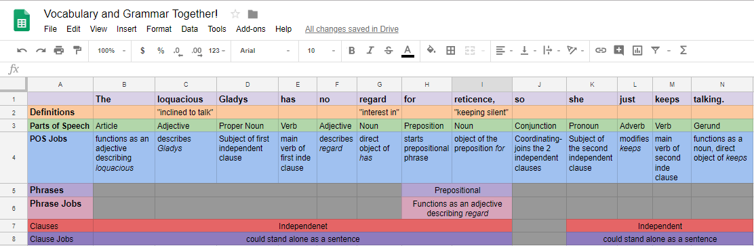This screenshot has height=246, width=754.
Task: Select the 'Phrase Jobs' label cell
Action: 60,208
